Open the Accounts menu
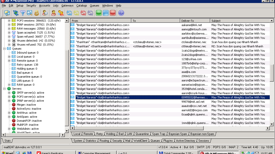The image size is (275, 154). coord(45,6)
